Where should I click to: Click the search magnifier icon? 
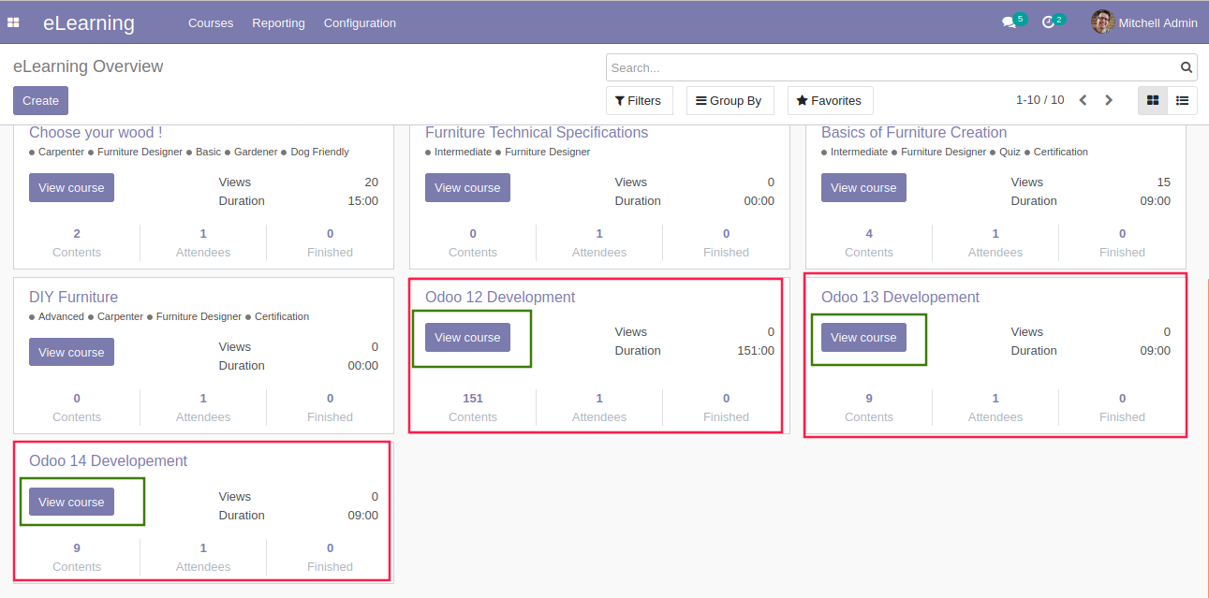(1187, 67)
